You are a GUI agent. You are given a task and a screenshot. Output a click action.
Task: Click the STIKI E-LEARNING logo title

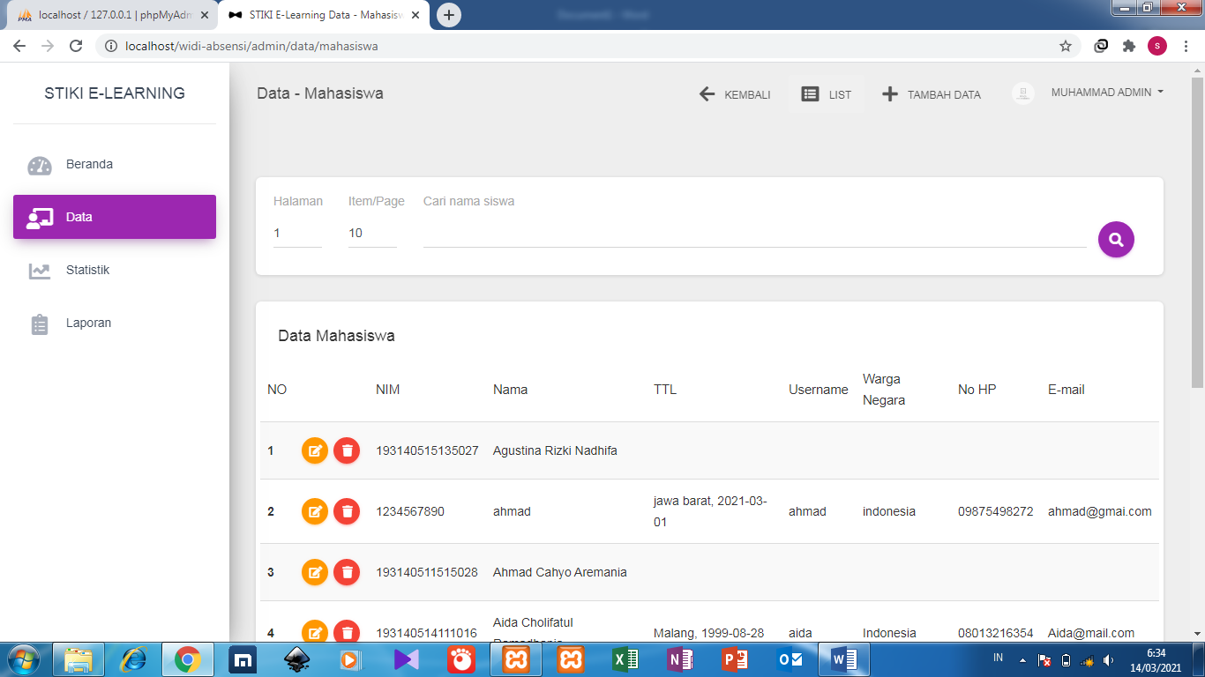(115, 93)
